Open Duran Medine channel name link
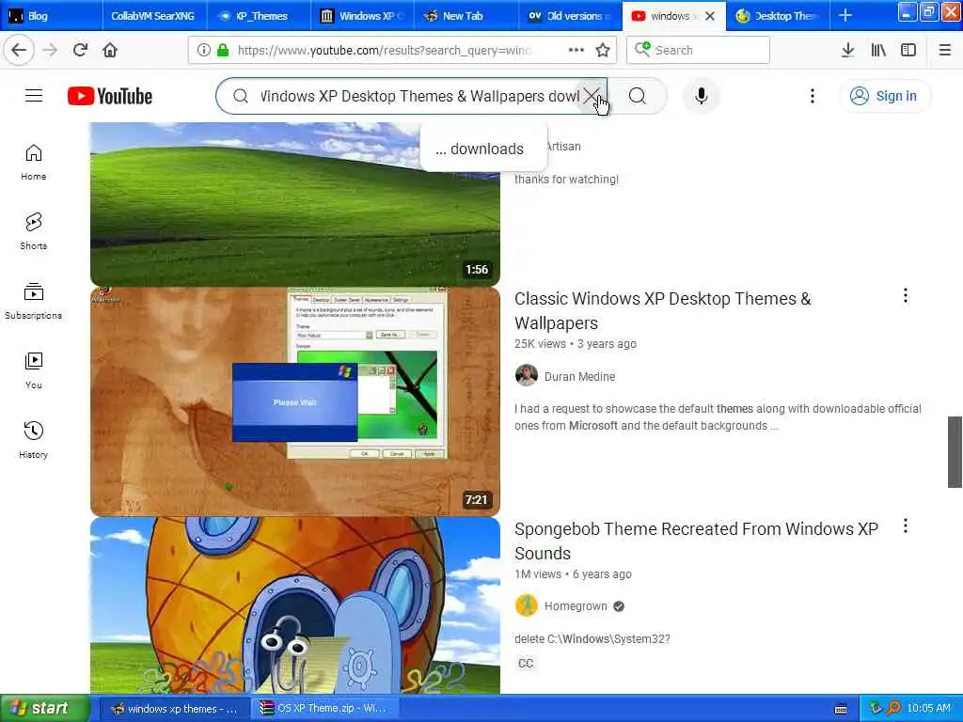This screenshot has height=722, width=963. 579,376
